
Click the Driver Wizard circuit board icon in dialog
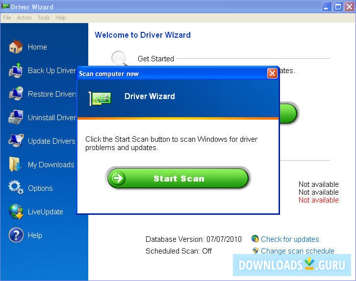pos(100,99)
